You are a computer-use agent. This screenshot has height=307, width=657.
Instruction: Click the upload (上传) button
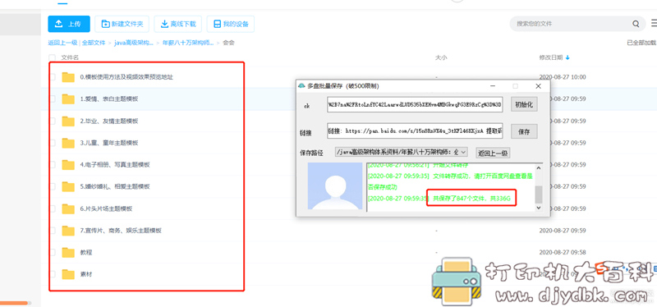[69, 24]
